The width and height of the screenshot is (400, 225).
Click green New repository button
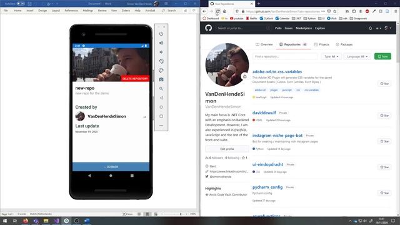coord(382,56)
